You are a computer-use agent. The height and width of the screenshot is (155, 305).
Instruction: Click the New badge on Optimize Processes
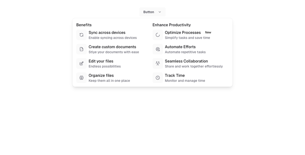click(x=208, y=33)
